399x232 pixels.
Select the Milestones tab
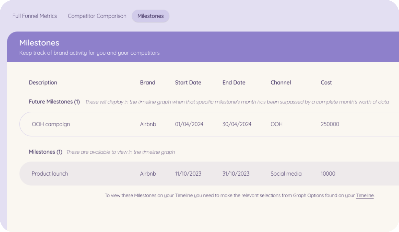(150, 16)
